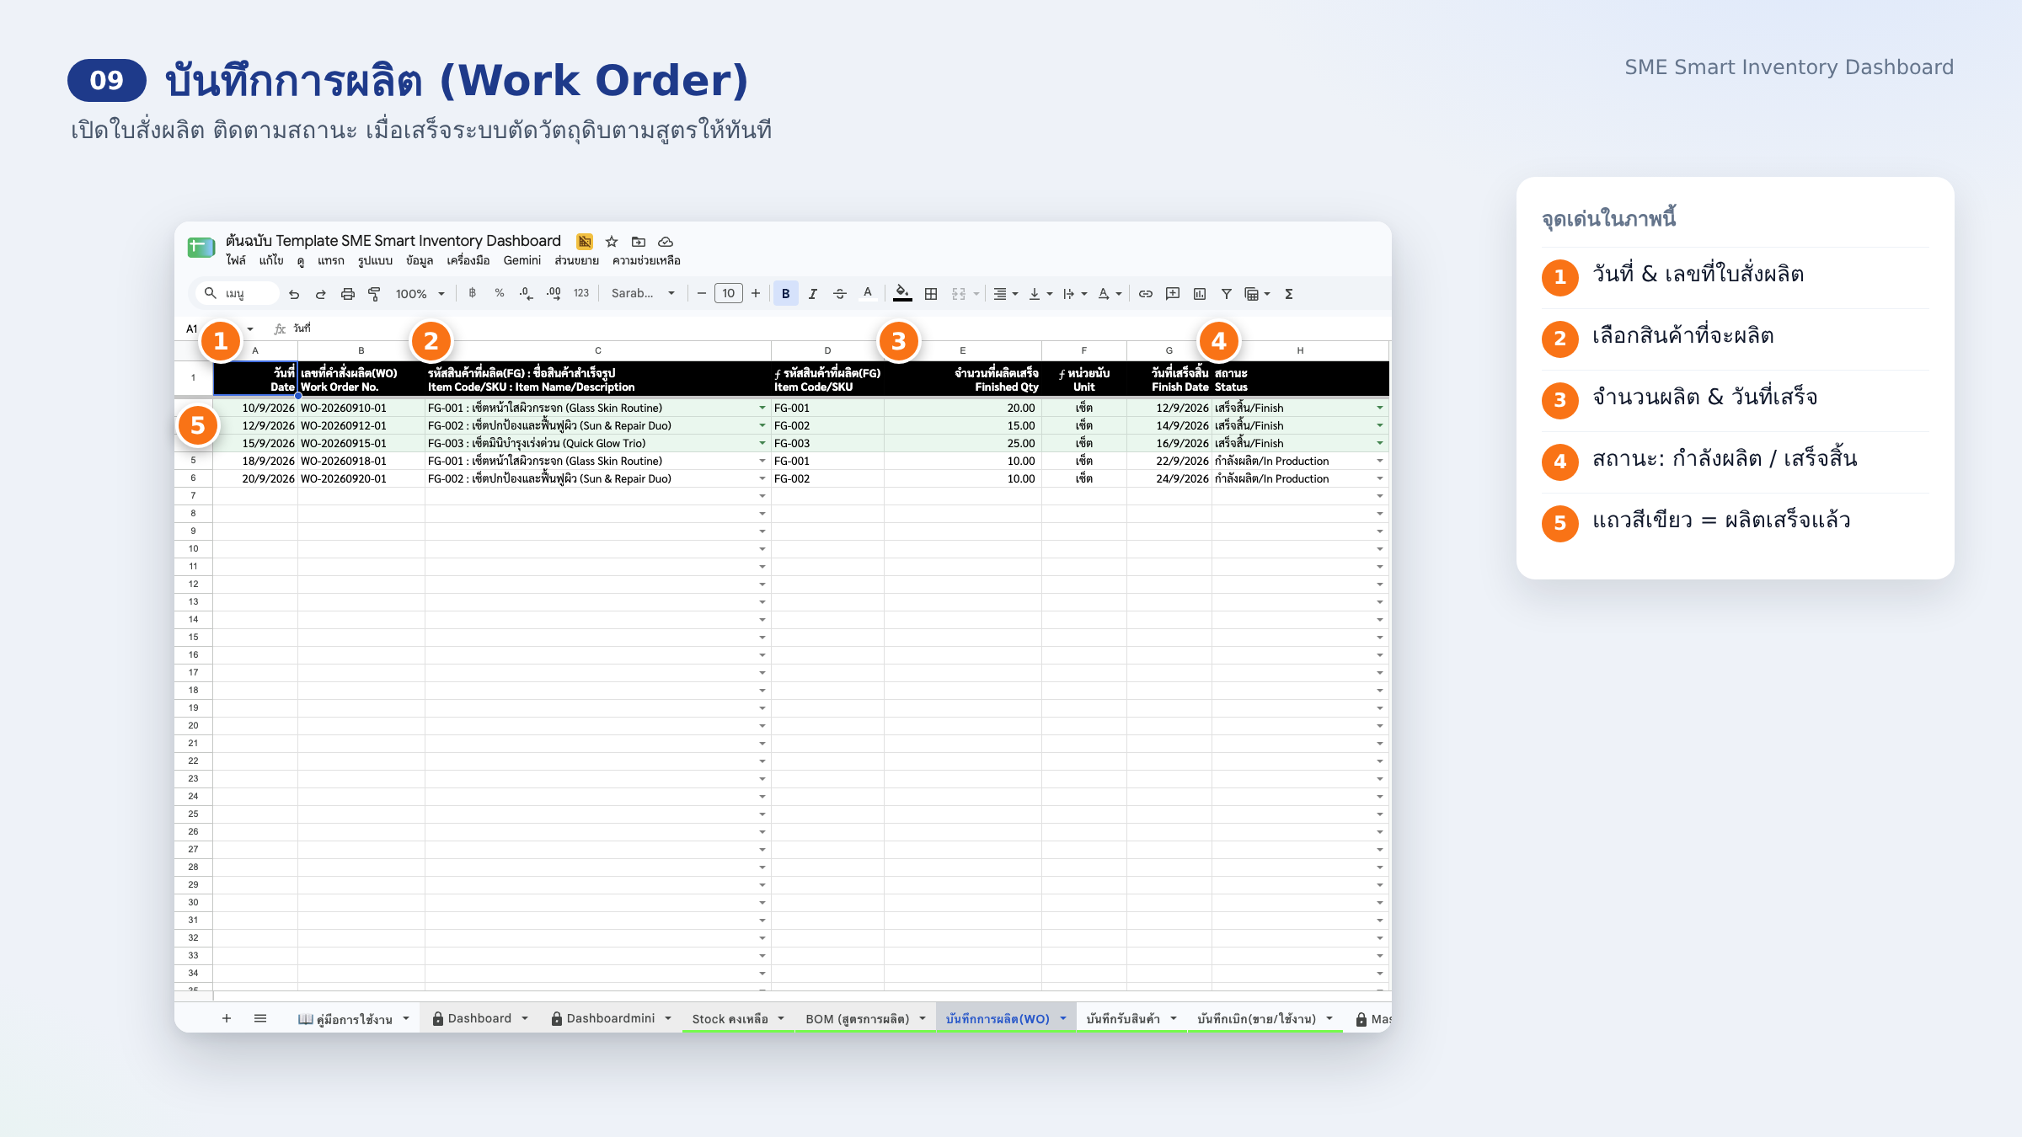Click the add sheet plus button

(x=227, y=1019)
